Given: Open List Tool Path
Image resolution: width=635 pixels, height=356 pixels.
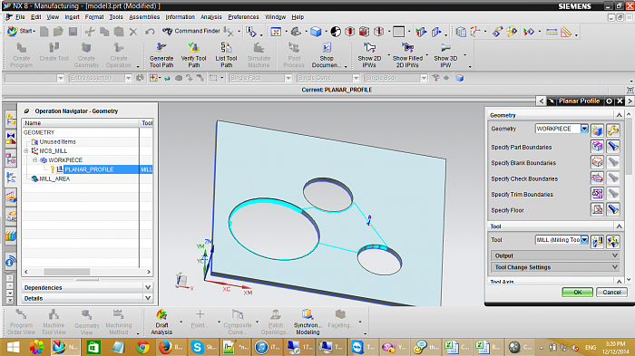Looking at the screenshot, I should 226,55.
